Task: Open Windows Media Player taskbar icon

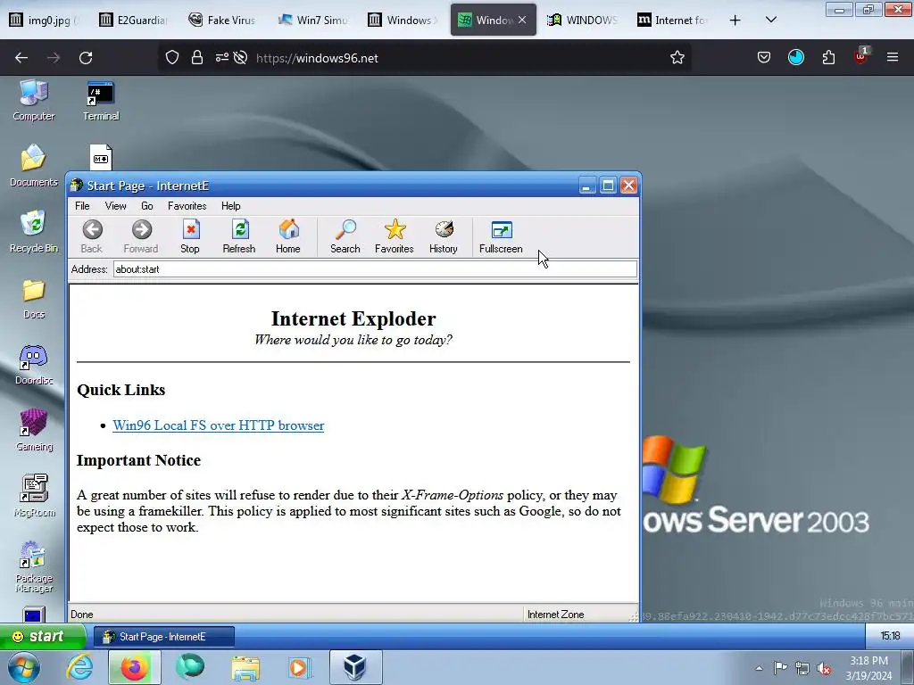Action: (x=300, y=667)
